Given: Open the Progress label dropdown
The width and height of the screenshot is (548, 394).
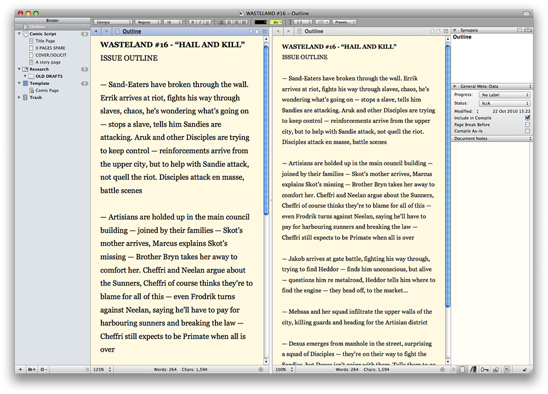Looking at the screenshot, I should coord(505,95).
